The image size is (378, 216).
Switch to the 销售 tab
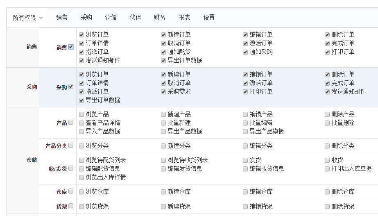click(x=62, y=18)
